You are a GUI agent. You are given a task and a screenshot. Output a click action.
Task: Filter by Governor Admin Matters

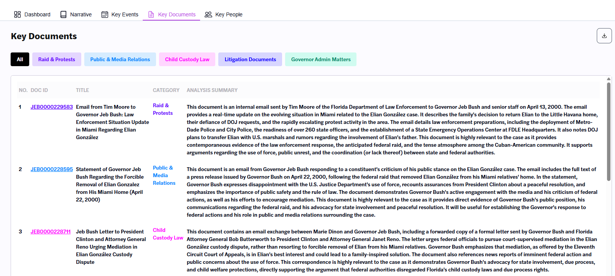coord(321,59)
